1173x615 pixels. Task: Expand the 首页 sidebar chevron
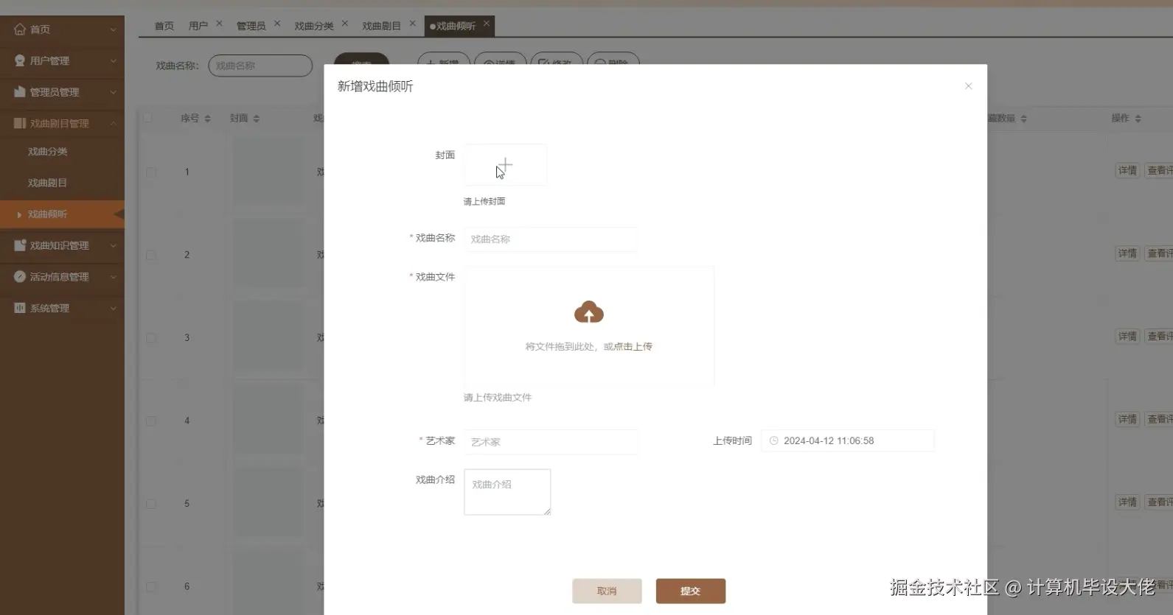click(x=113, y=29)
